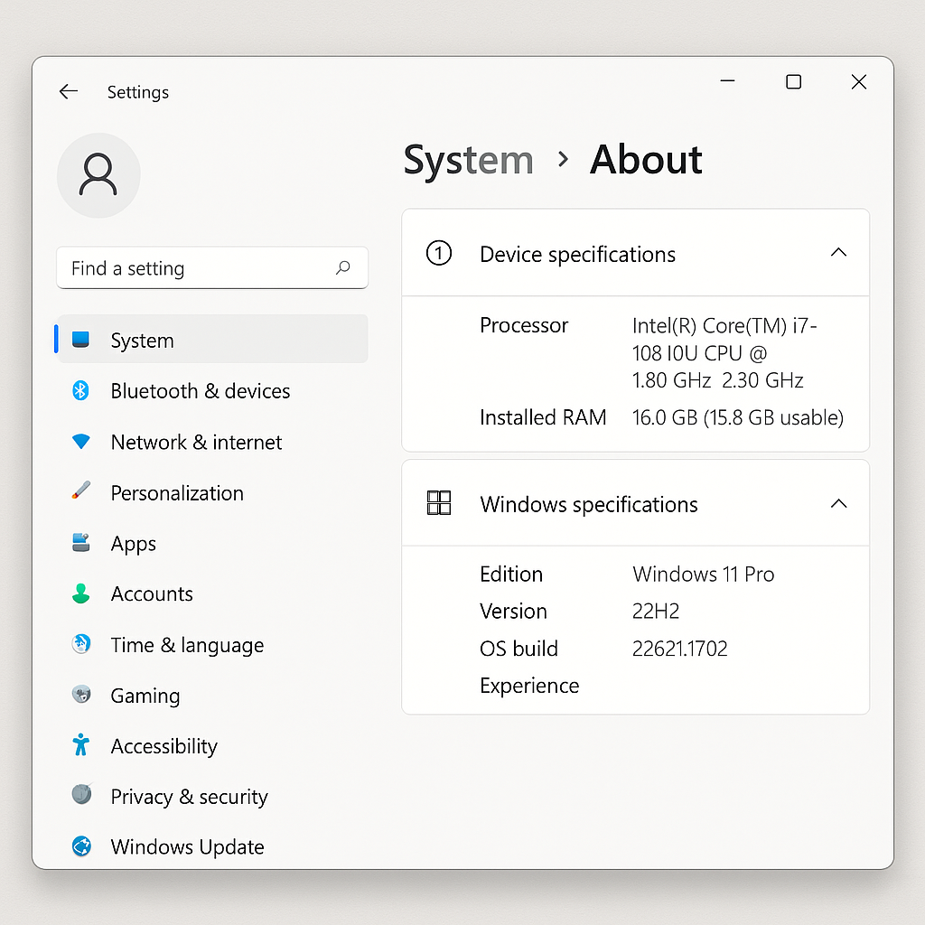Select the 22621.1702 build number

click(x=679, y=649)
